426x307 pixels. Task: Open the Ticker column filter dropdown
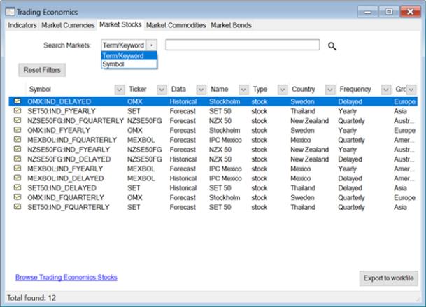click(161, 90)
